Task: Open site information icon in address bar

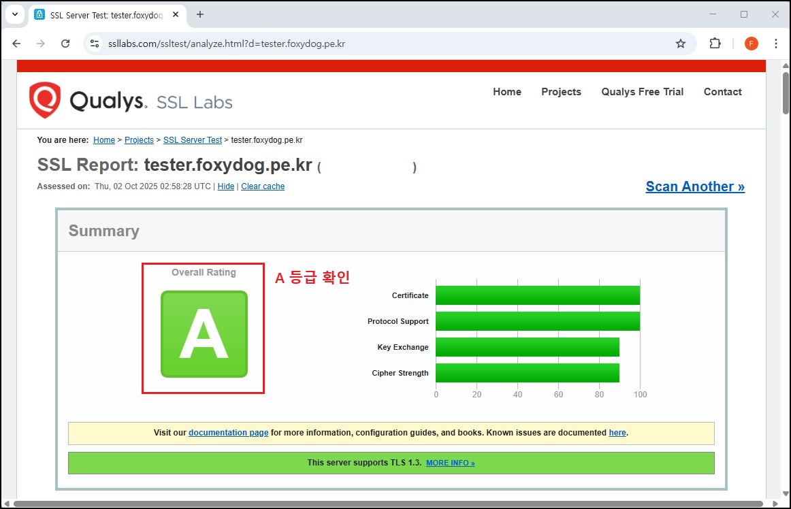Action: tap(95, 44)
